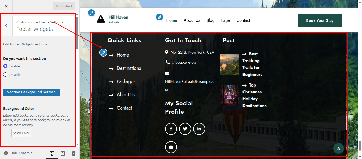Open the Blog nav menu item
The image size is (362, 159).
(210, 20)
